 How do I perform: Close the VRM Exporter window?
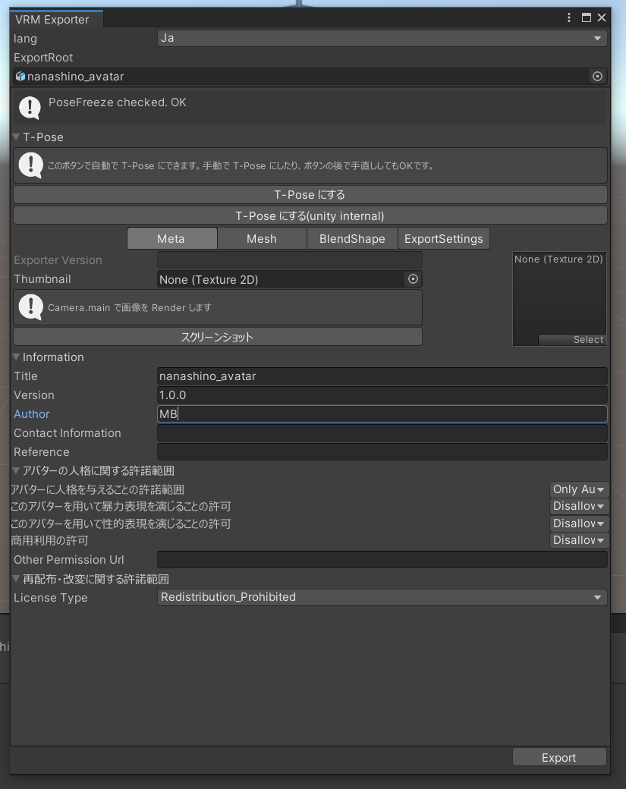point(602,17)
